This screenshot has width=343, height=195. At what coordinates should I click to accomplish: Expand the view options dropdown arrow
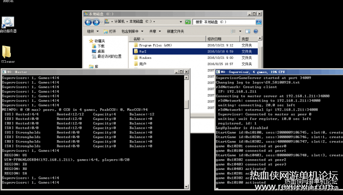[240, 31]
